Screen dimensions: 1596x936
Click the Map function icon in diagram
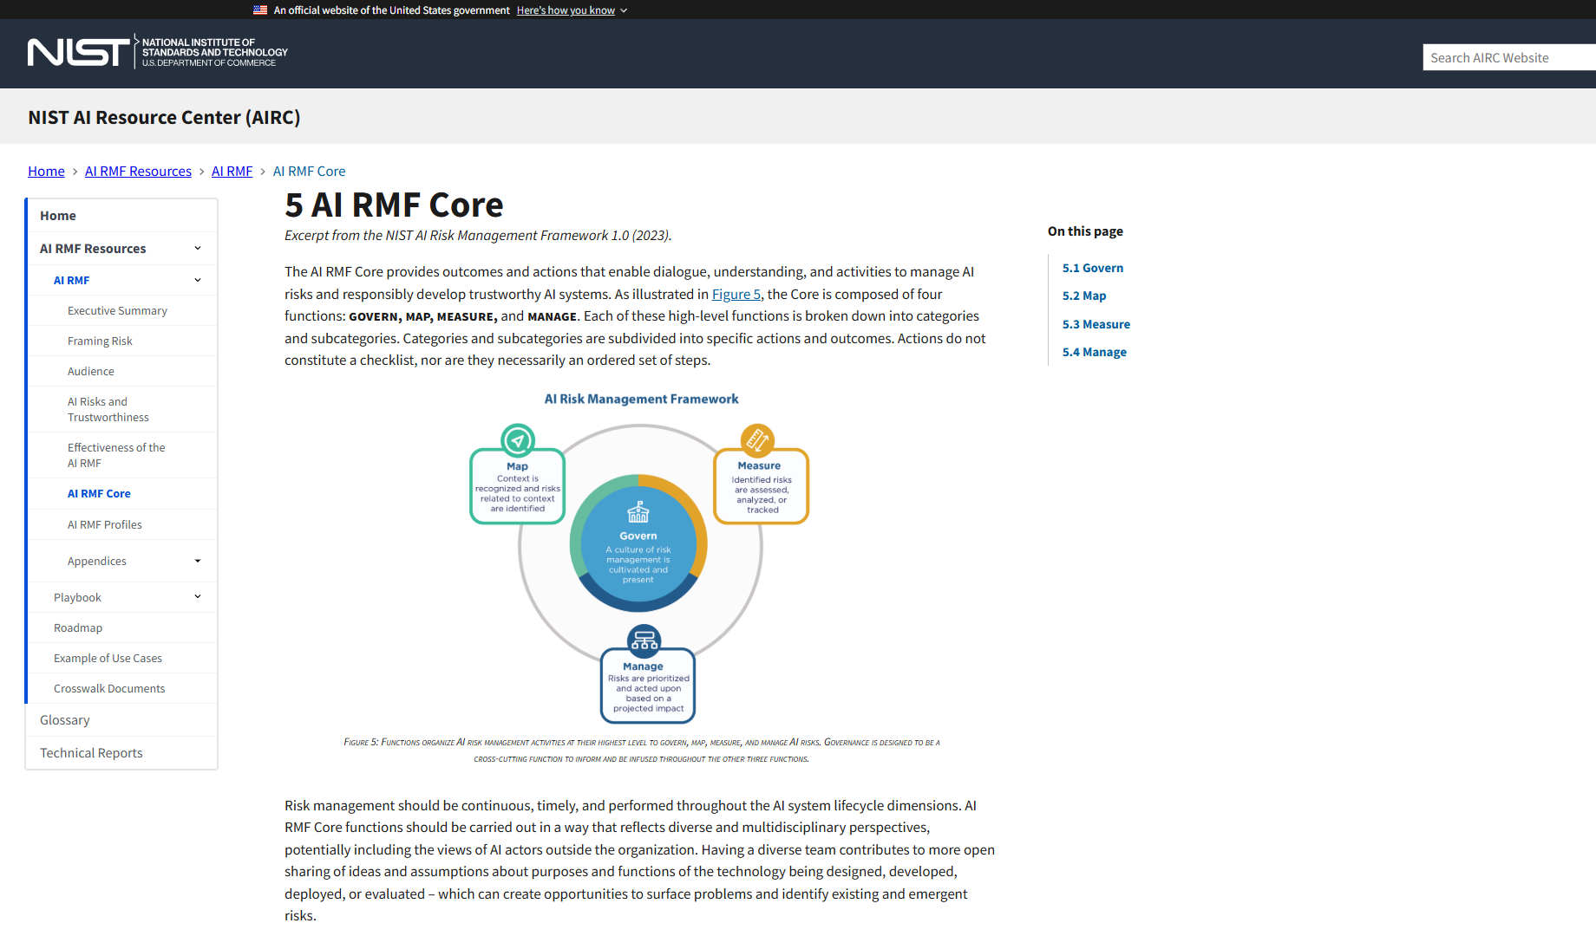tap(518, 440)
